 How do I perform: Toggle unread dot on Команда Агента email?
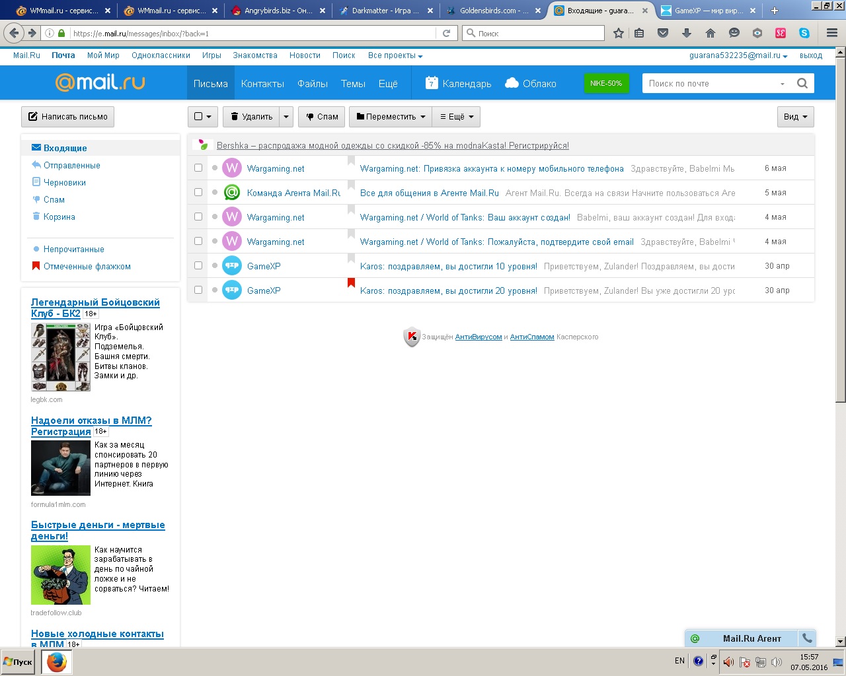(x=215, y=193)
